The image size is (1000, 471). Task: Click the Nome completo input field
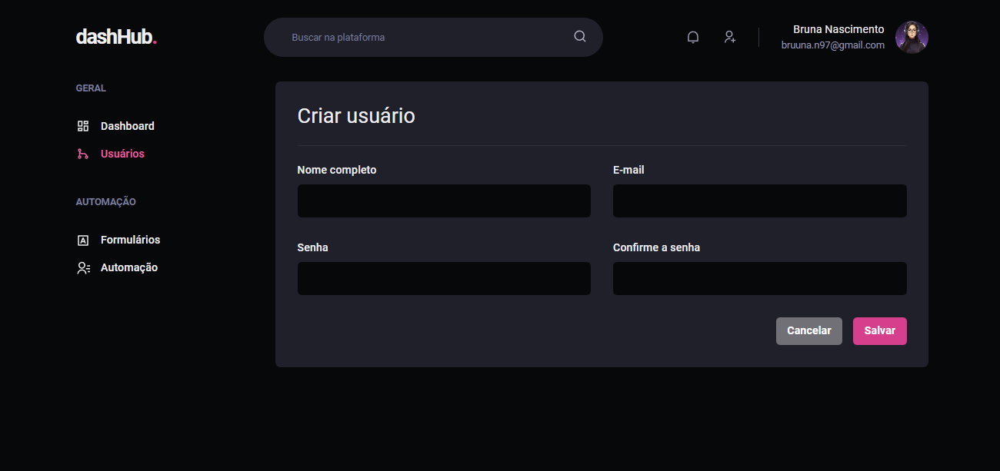coord(444,201)
